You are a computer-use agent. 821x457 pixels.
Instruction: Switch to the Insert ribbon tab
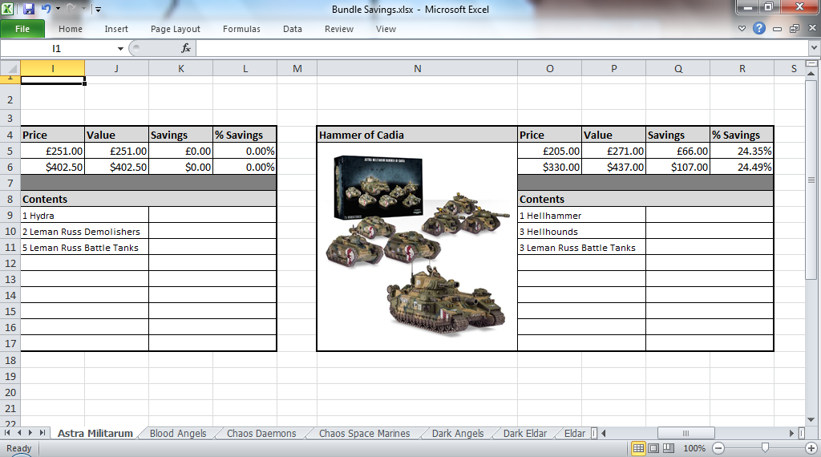tap(116, 29)
